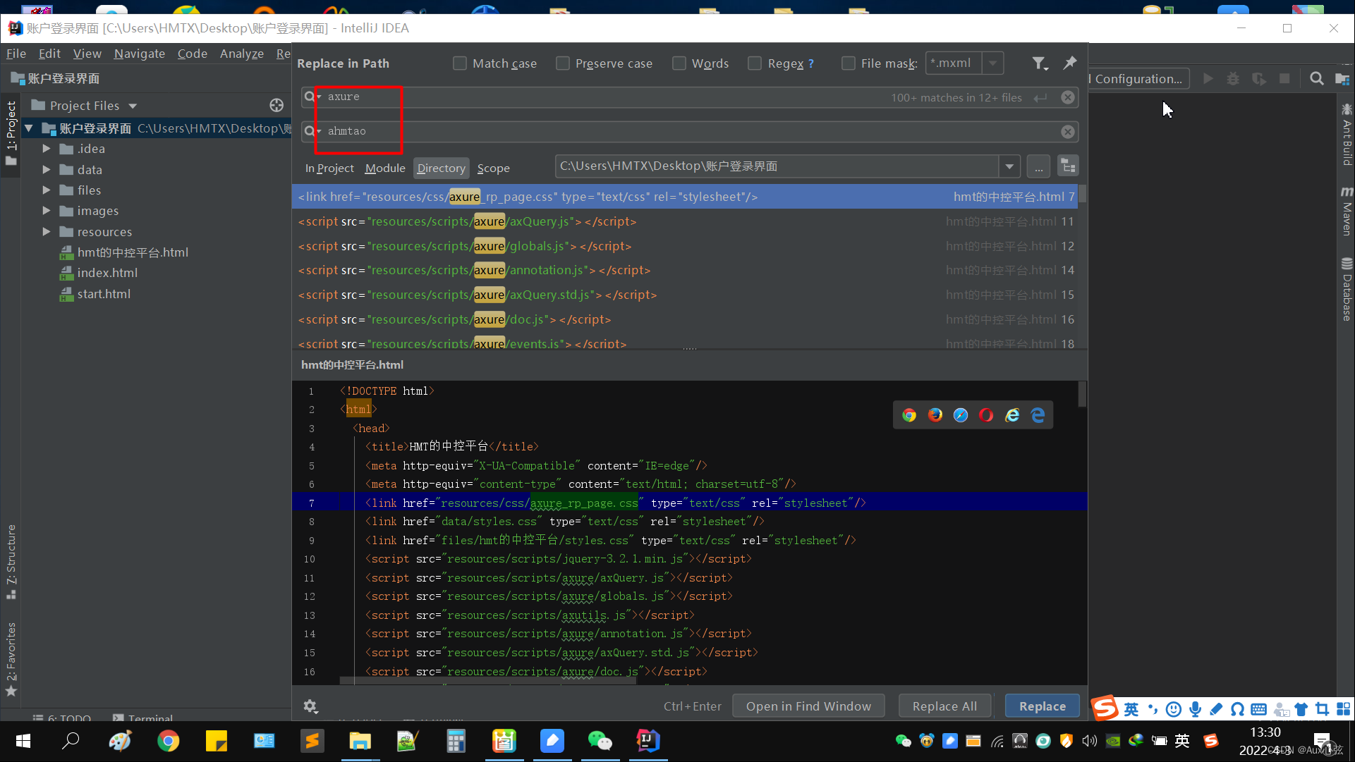Viewport: 1355px width, 762px height.
Task: Open in Chrome browser icon
Action: click(x=909, y=415)
